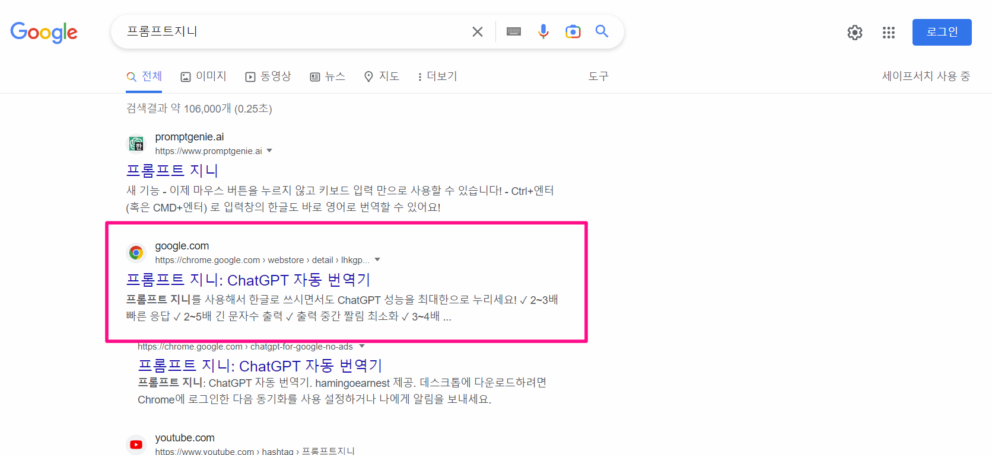The height and width of the screenshot is (455, 992).
Task: Click the YouTube hashtag 프롬프트지니 URL
Action: click(x=255, y=451)
